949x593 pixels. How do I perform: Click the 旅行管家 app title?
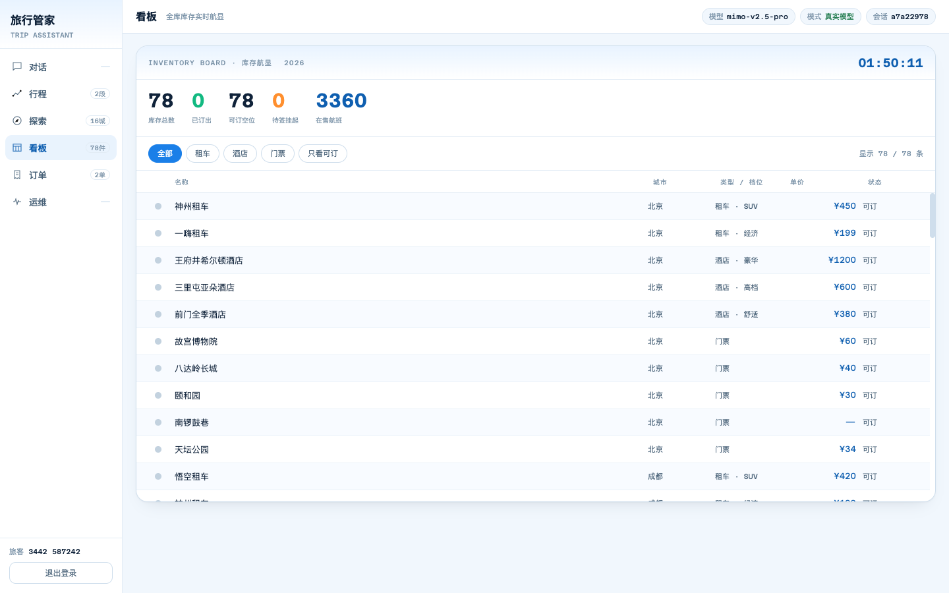33,20
